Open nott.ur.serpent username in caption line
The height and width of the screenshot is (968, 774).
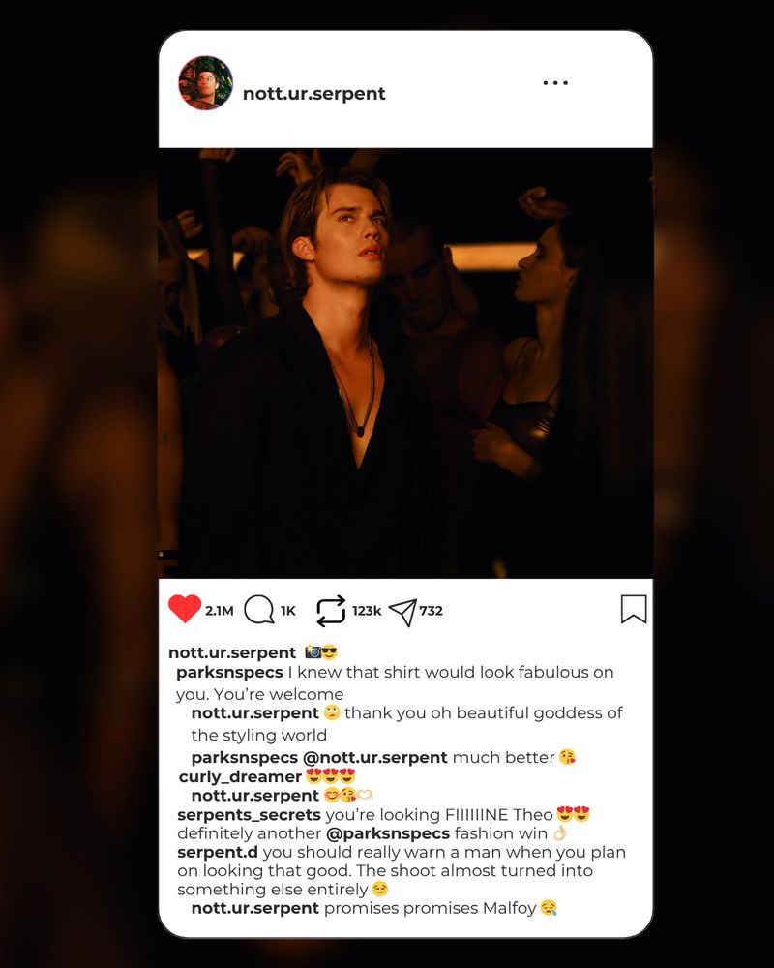tap(232, 652)
